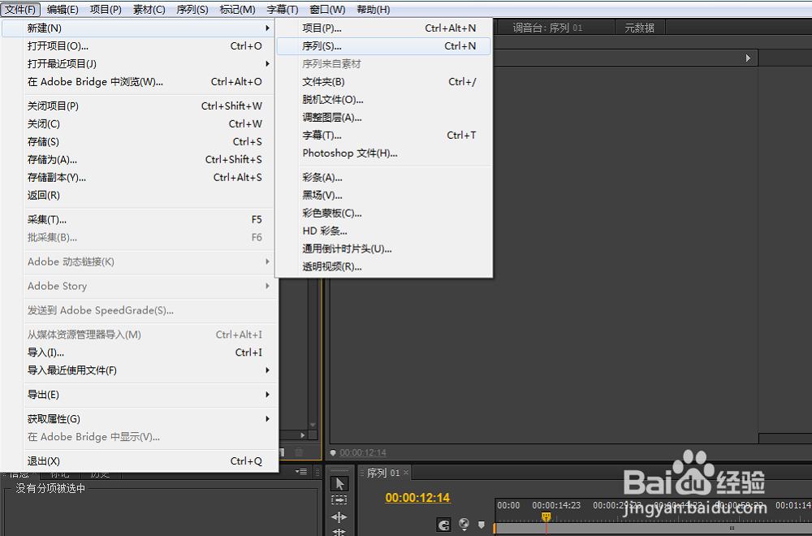Select the 序列 01 timeline tab
This screenshot has height=536, width=812.
[383, 473]
